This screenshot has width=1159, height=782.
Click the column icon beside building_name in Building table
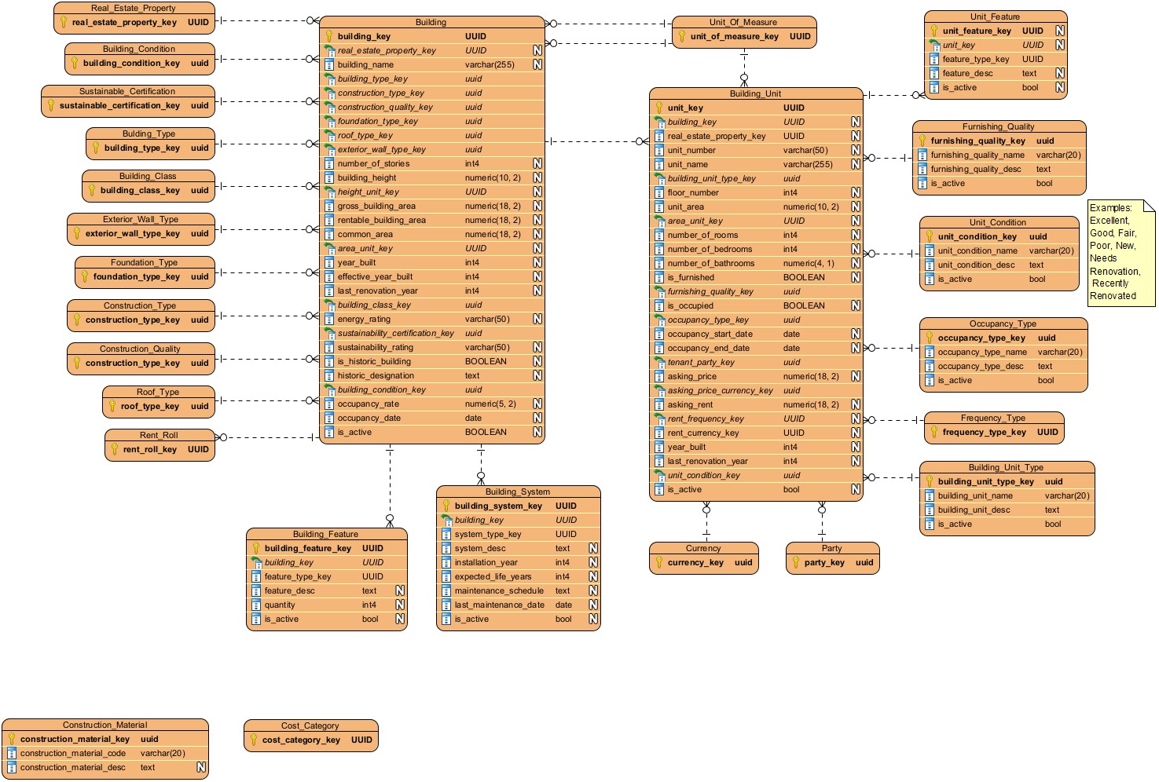(x=329, y=64)
